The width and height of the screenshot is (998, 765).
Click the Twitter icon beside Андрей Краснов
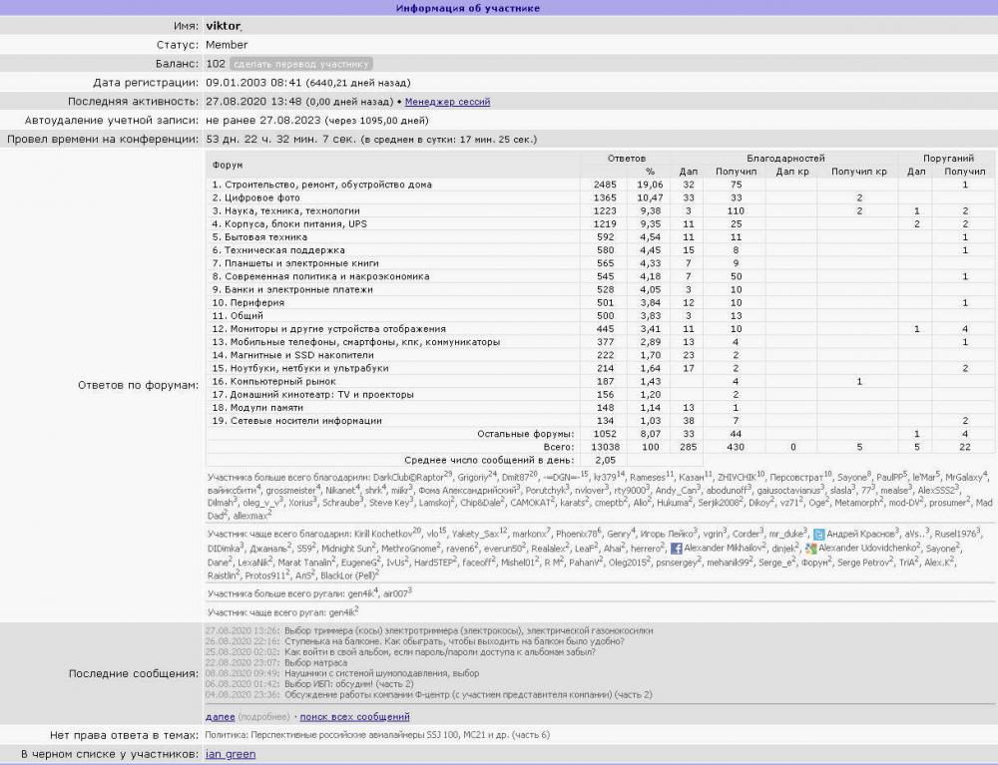click(818, 535)
